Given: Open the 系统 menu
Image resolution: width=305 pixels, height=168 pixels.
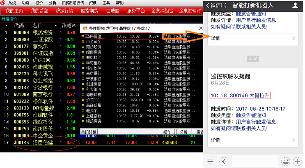Looking at the screenshot, I should tap(12, 3).
